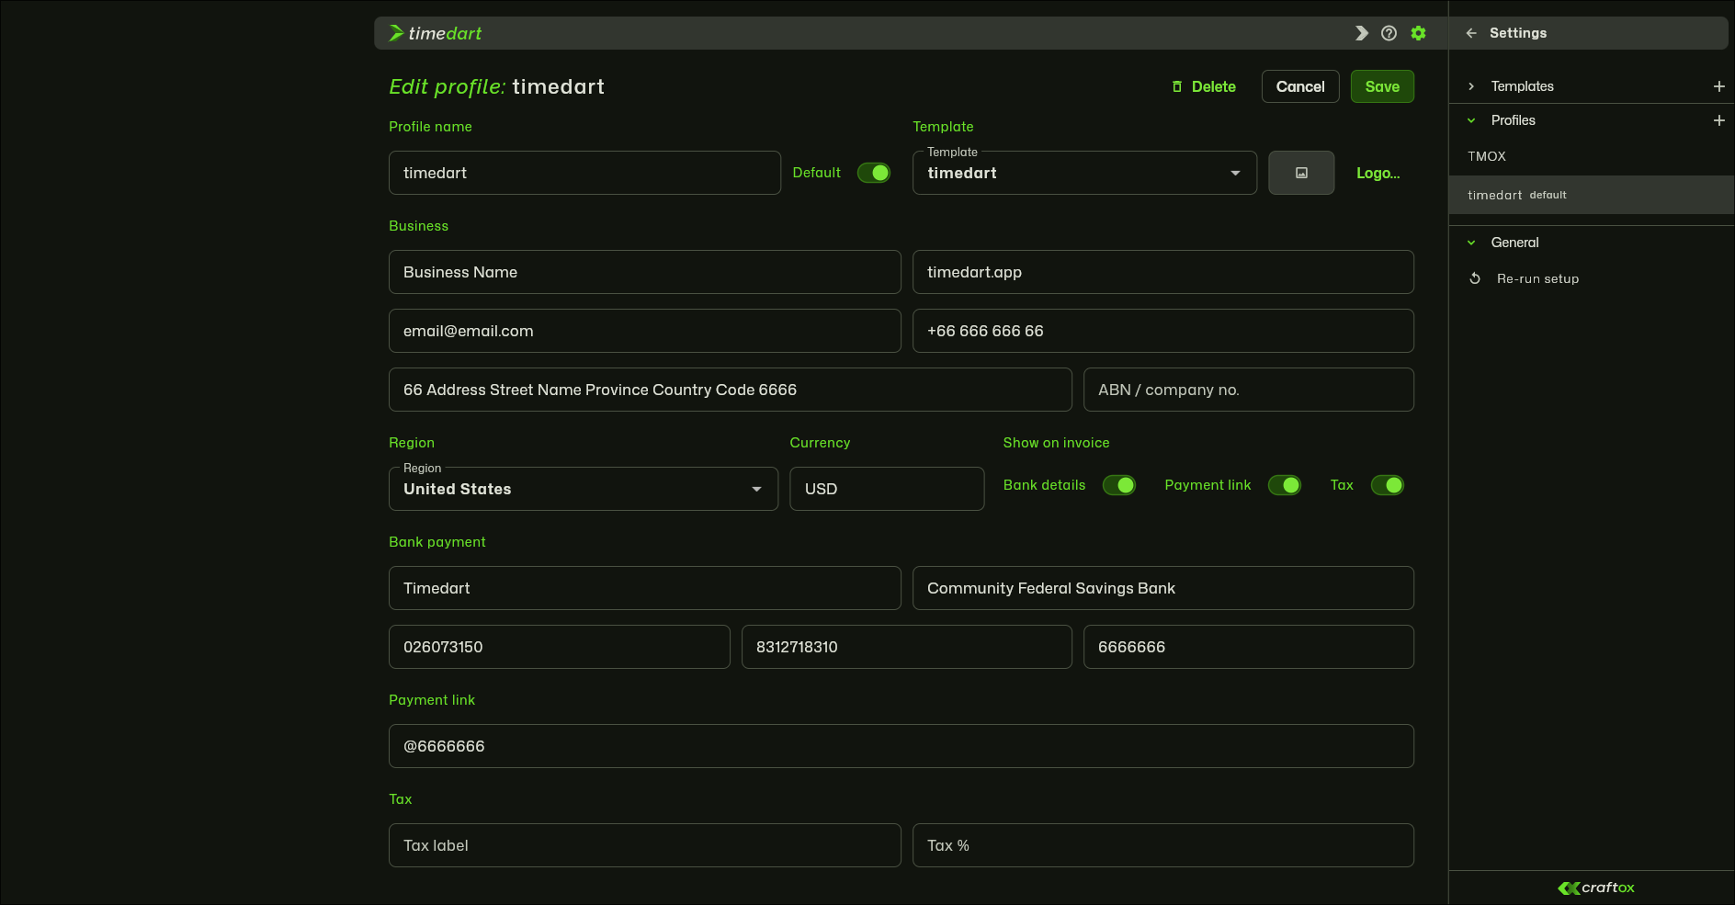
Task: Add a new template with plus icon
Action: [x=1719, y=86]
